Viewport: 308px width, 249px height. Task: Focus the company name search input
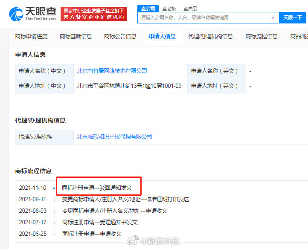pyautogui.click(x=205, y=18)
